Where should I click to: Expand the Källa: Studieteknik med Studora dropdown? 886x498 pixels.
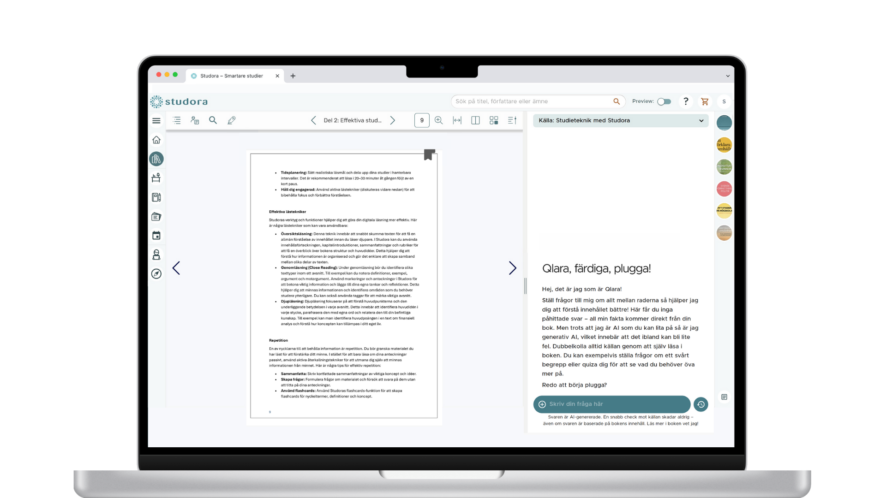click(621, 120)
